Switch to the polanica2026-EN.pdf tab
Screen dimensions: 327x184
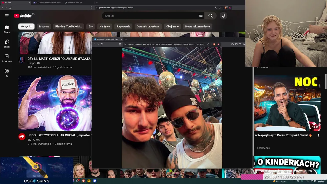click(x=79, y=3)
